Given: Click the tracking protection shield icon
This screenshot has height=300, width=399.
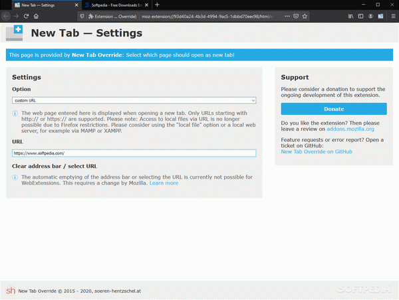Looking at the screenshot, I should (82, 16).
